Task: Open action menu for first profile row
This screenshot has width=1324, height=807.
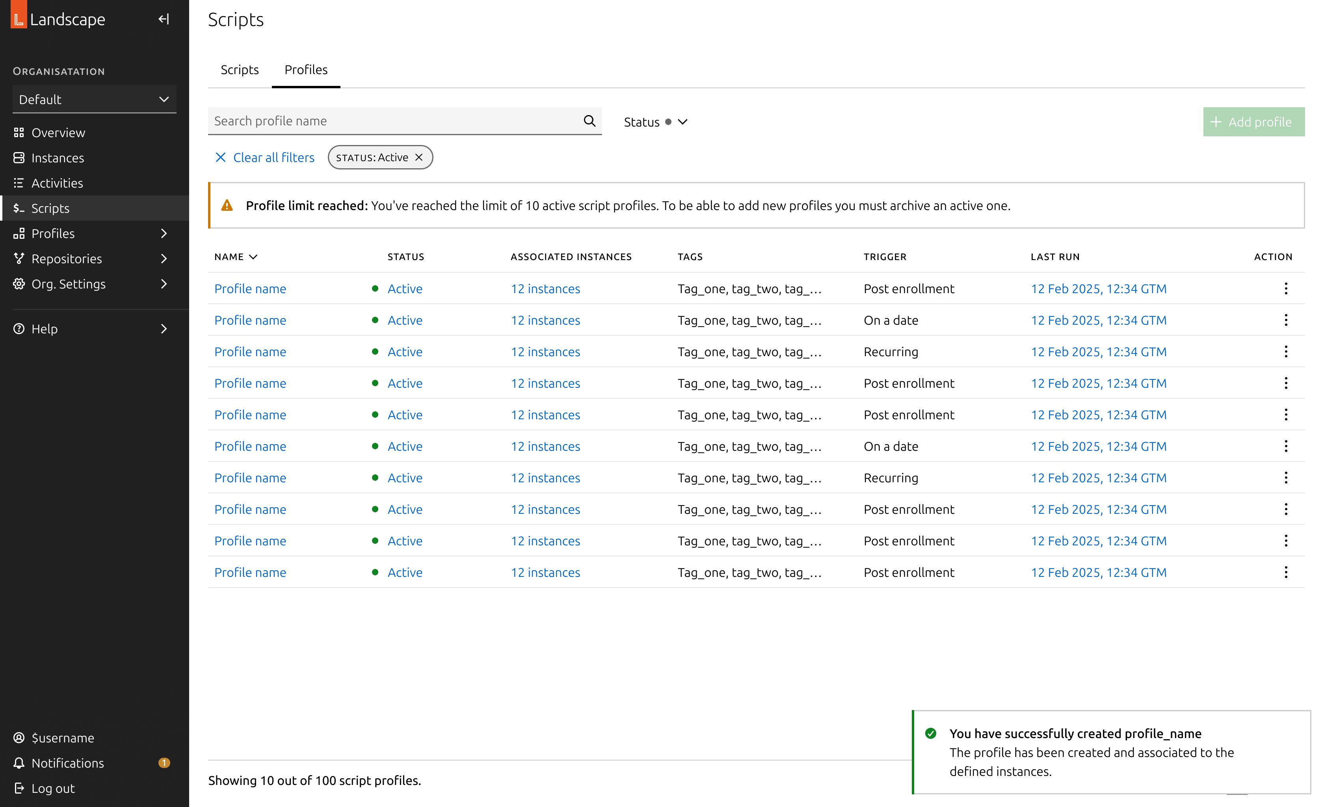Action: pos(1286,288)
